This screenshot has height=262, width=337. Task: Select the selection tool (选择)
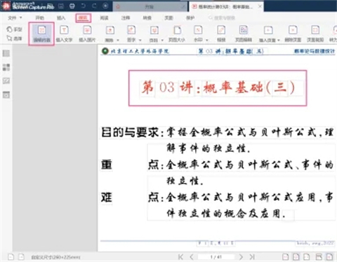point(14,39)
